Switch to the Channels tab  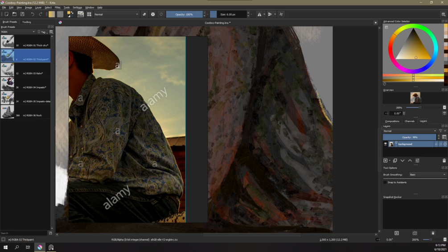click(409, 121)
